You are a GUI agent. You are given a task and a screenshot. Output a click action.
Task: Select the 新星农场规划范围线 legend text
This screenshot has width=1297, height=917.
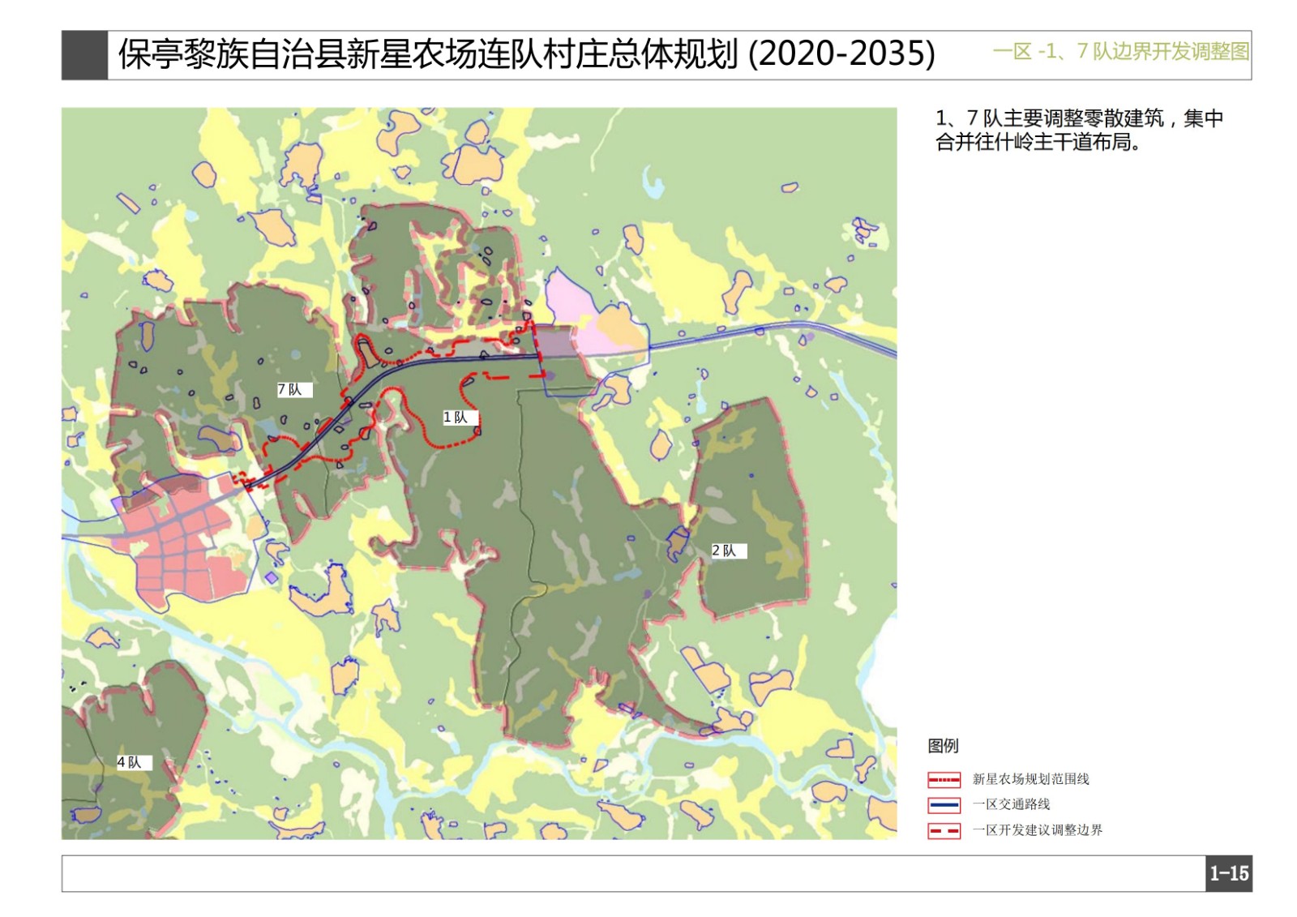pos(1030,779)
